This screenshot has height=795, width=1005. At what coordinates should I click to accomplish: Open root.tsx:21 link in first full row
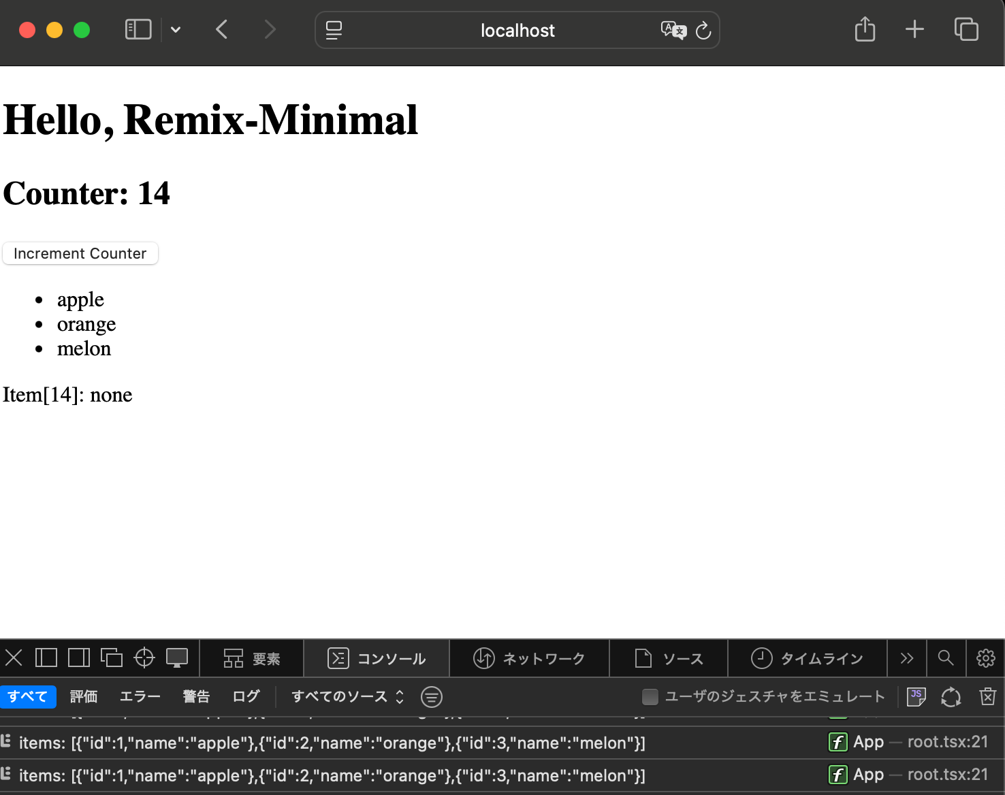tap(947, 742)
